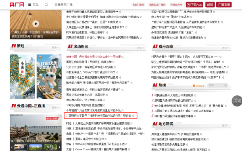Open the 你好台湾网 link
Image resolution: width=242 pixels, height=155 pixels.
click(x=176, y=4)
